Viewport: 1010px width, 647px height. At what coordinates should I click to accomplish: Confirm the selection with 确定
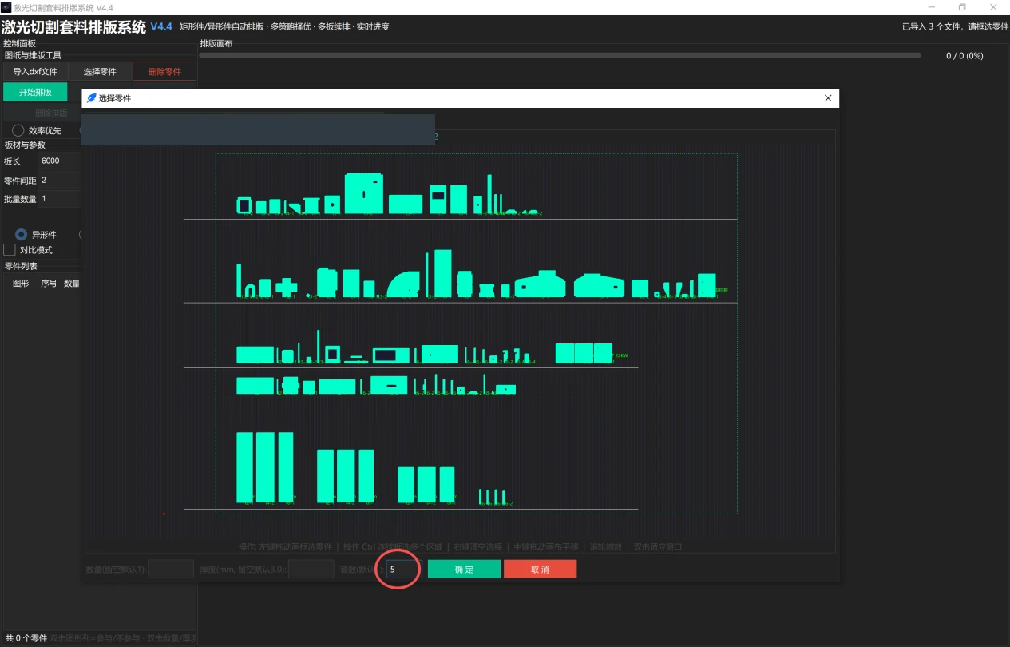(x=464, y=569)
